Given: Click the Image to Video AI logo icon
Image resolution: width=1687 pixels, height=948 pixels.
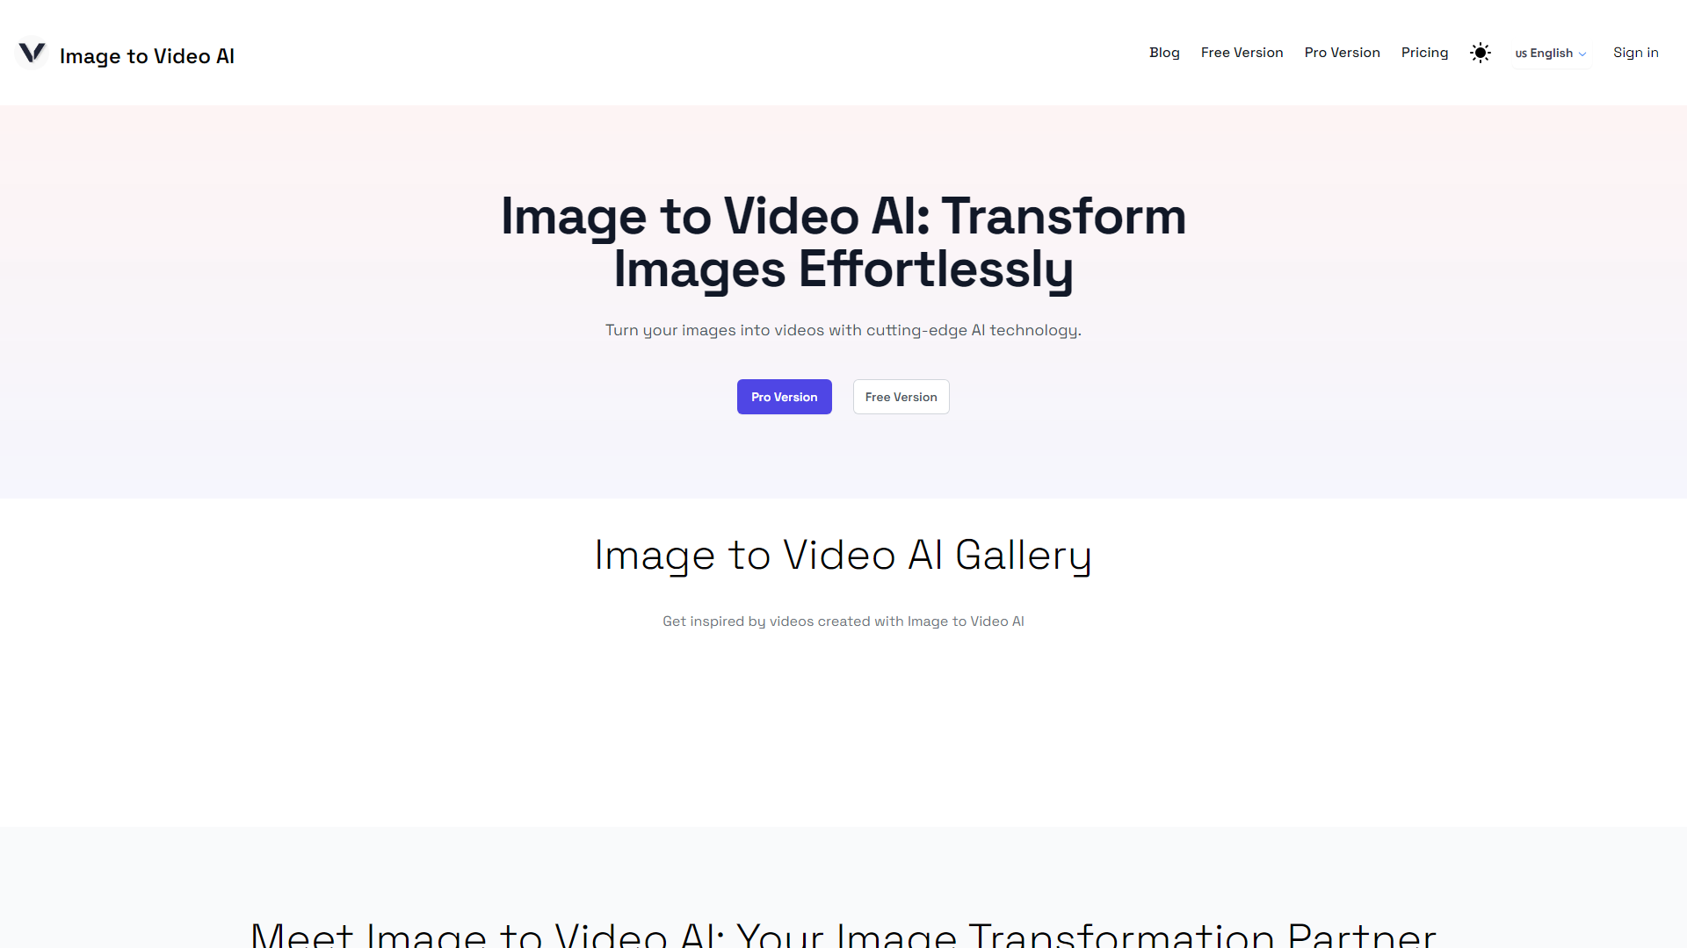Looking at the screenshot, I should click(30, 52).
